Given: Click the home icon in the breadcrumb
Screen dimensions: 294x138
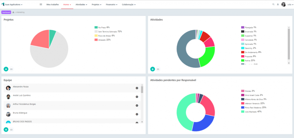Looking at the screenshot, I should coord(13,12).
